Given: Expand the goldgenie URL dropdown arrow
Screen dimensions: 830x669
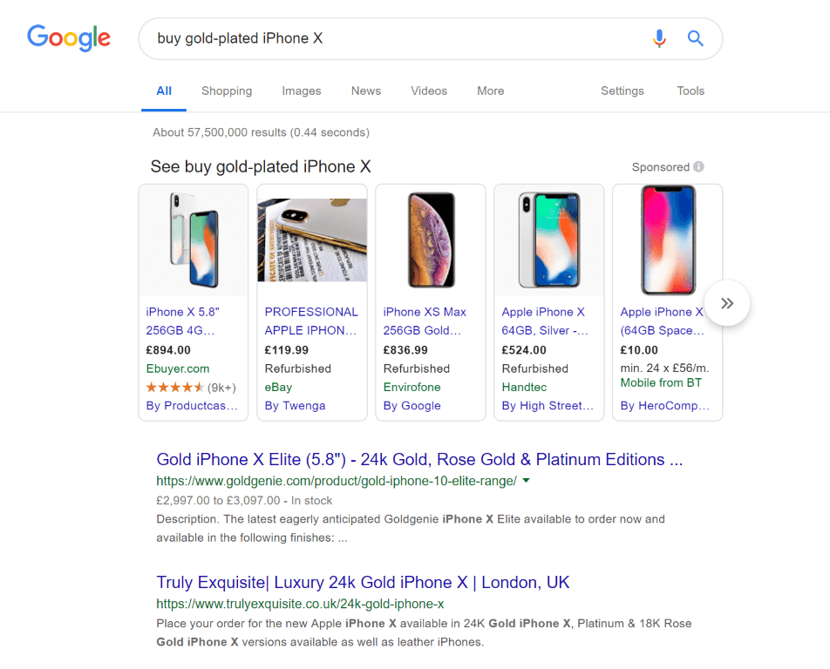Looking at the screenshot, I should 526,481.
